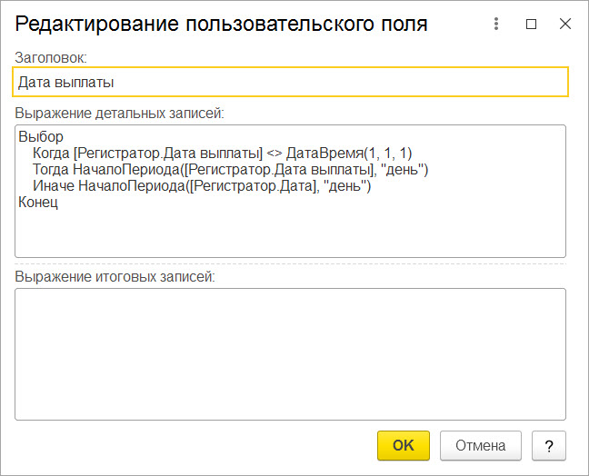Place cursor on the Конец keyword

click(x=38, y=203)
